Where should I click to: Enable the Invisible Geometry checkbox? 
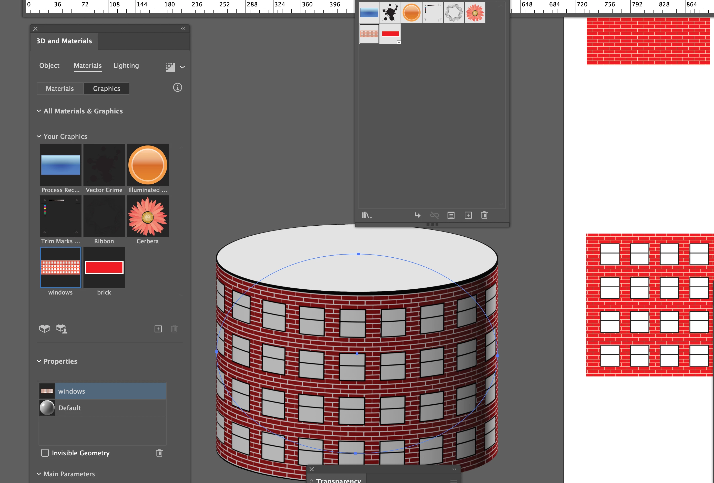tap(45, 453)
